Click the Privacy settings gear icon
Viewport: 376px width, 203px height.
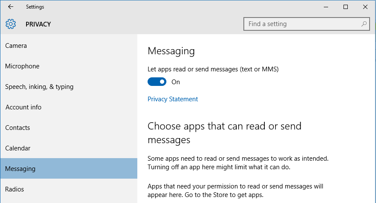click(x=11, y=24)
